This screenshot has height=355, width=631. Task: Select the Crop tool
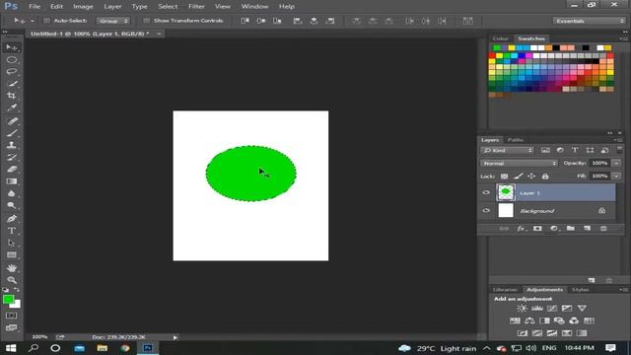(x=12, y=96)
